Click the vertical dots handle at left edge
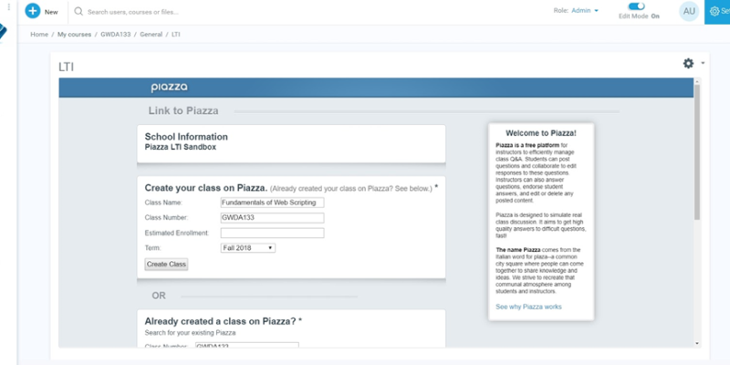730x365 pixels. coord(8,7)
